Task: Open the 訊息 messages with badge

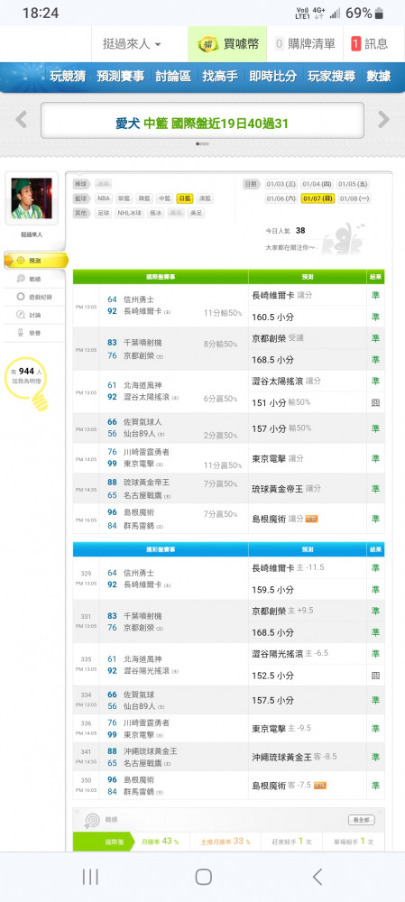Action: point(369,43)
